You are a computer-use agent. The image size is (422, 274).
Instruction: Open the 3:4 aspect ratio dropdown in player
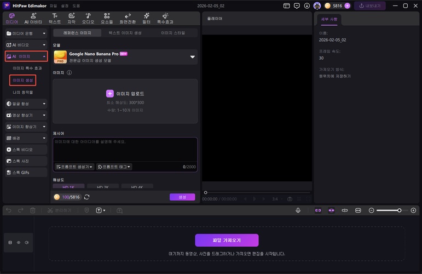(x=277, y=199)
